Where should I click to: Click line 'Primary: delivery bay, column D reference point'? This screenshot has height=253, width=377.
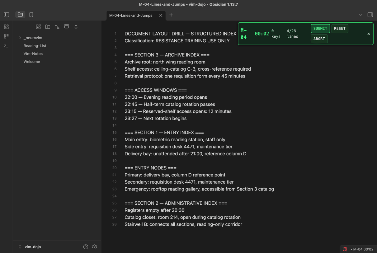pyautogui.click(x=175, y=175)
